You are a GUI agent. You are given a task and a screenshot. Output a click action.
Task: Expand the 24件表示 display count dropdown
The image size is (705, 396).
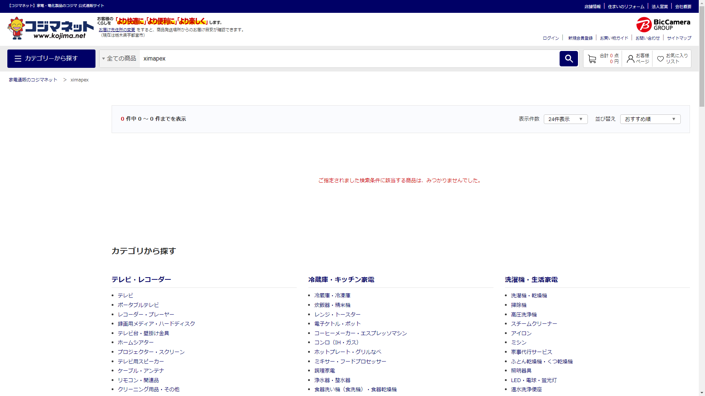coord(565,119)
